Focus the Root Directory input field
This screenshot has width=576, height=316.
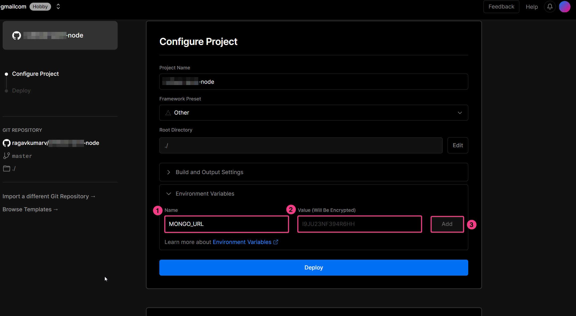301,145
